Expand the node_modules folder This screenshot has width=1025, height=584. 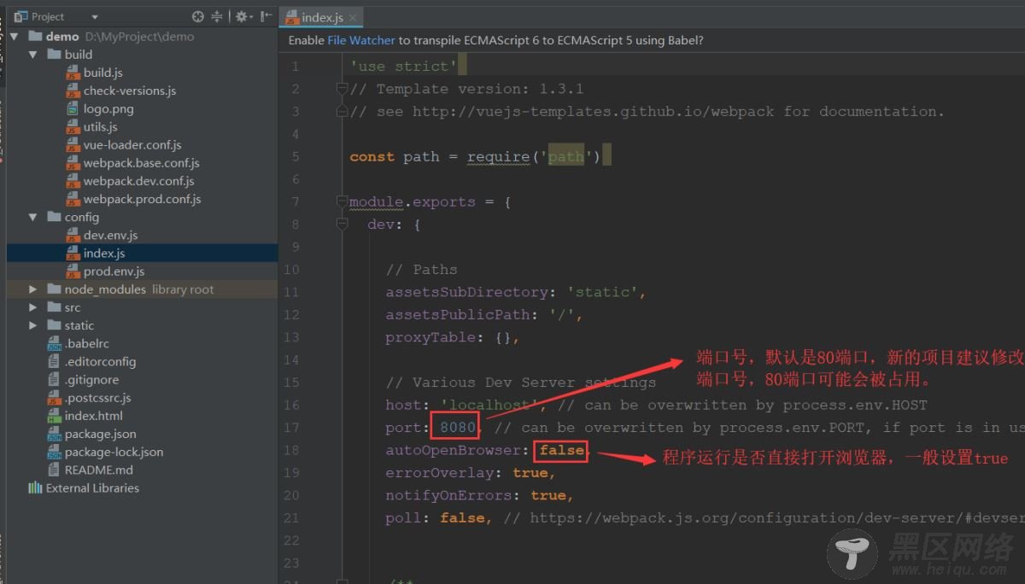pos(32,289)
